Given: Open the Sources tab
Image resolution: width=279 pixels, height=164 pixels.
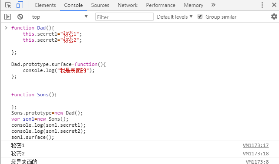Looking at the screenshot, I should coord(100,5).
